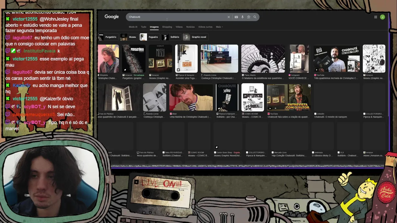Open the stacked books Roendo Livros thumbnail
Viewport: 397px width, 223px height.
click(x=220, y=59)
